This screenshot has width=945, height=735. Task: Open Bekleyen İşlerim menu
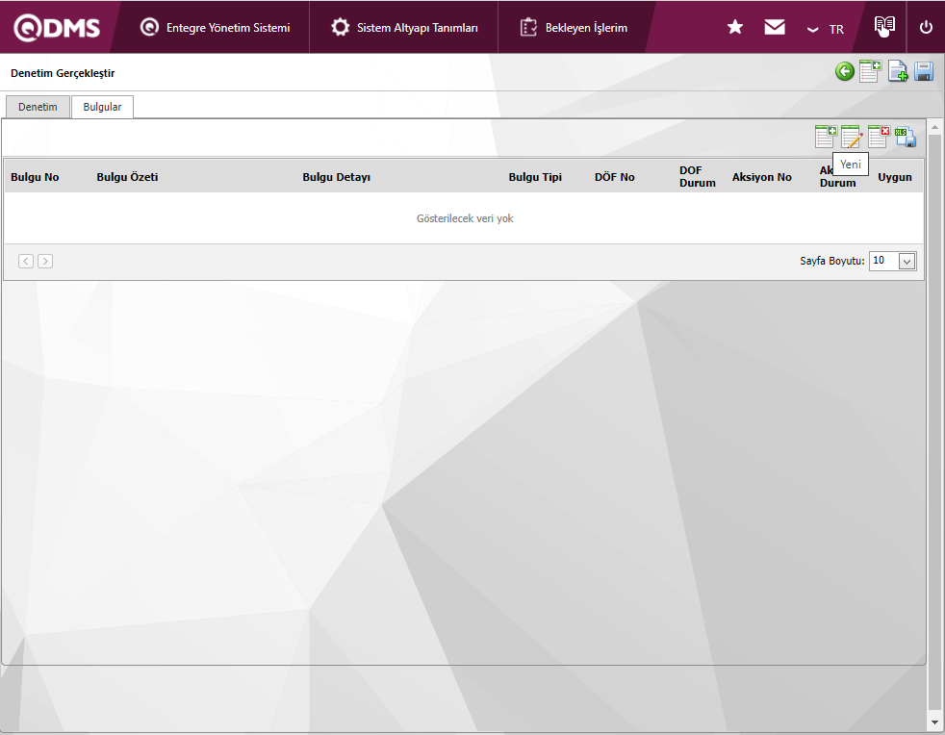point(574,28)
